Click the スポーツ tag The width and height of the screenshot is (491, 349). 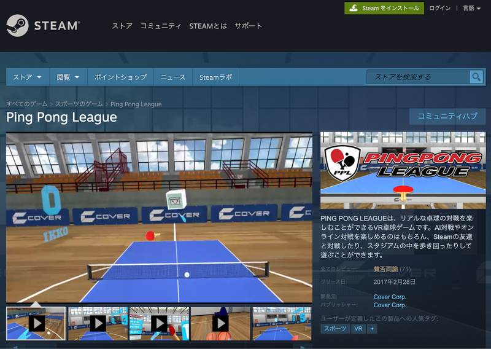coord(334,329)
